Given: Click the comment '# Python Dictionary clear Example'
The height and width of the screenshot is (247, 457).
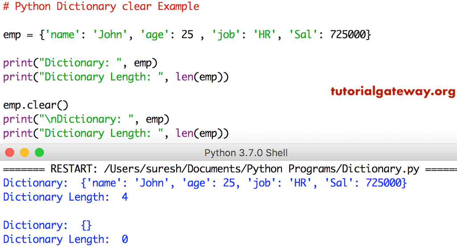Looking at the screenshot, I should click(x=101, y=6).
